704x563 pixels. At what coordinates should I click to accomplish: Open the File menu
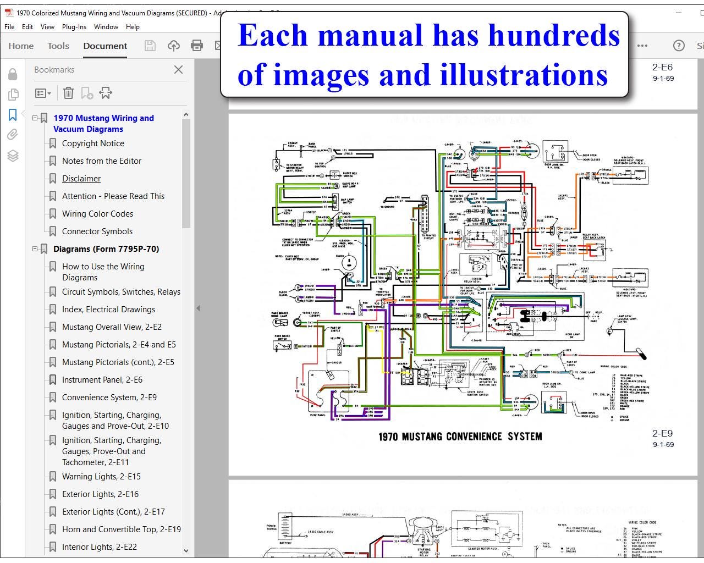pos(9,26)
